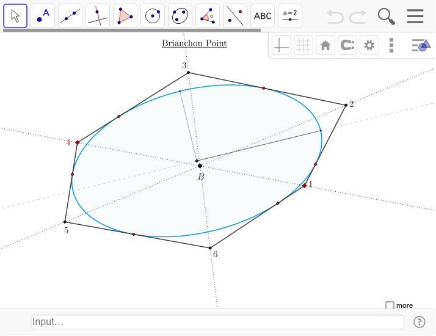Select red diamond vertex 1

(305, 185)
